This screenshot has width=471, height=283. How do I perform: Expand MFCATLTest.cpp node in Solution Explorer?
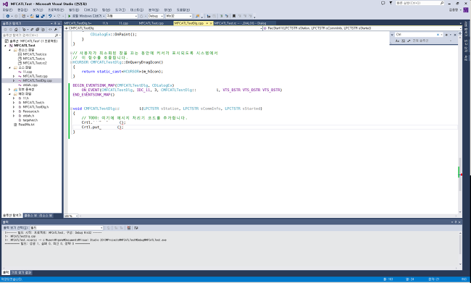14,76
